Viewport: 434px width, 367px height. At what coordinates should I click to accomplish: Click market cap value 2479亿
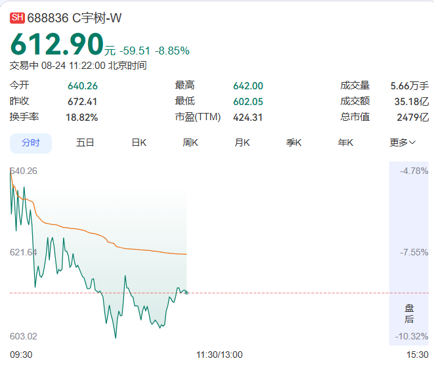point(413,118)
